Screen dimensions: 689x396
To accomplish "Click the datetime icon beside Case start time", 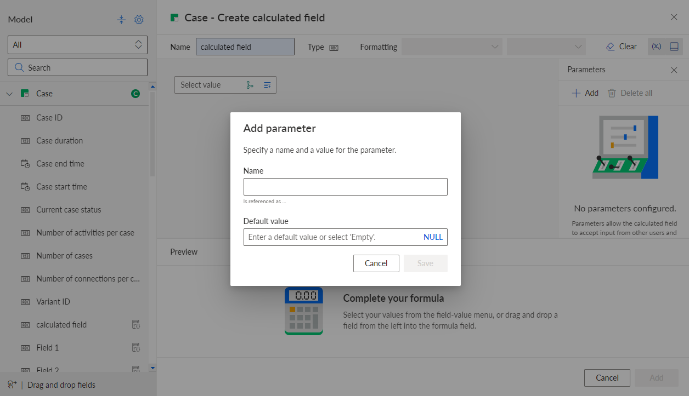I will point(25,187).
